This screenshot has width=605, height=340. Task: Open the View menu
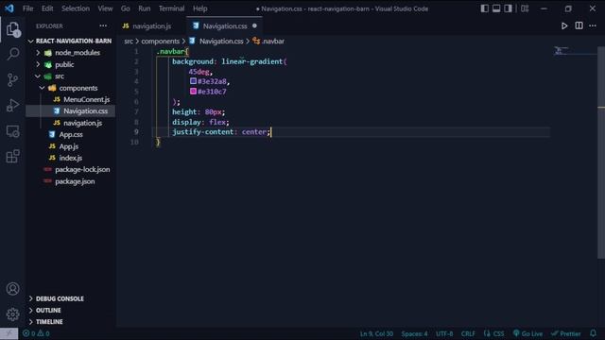(105, 8)
